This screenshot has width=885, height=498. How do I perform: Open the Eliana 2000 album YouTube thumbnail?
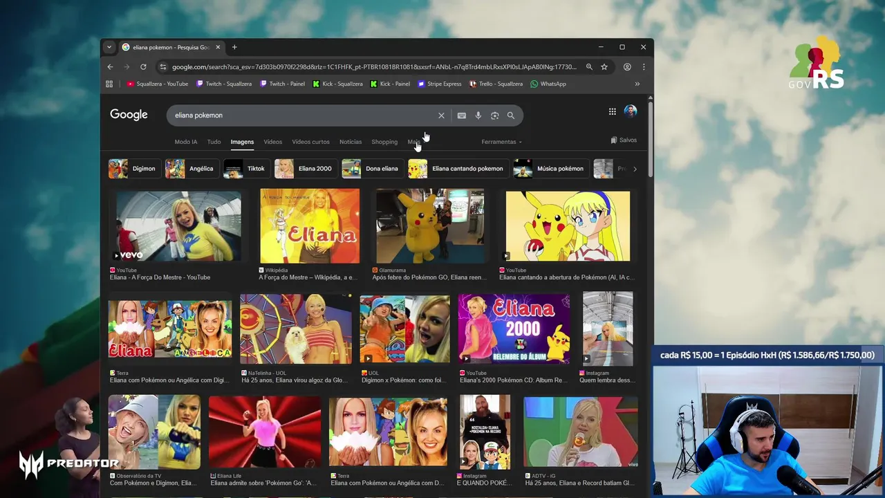click(x=514, y=330)
